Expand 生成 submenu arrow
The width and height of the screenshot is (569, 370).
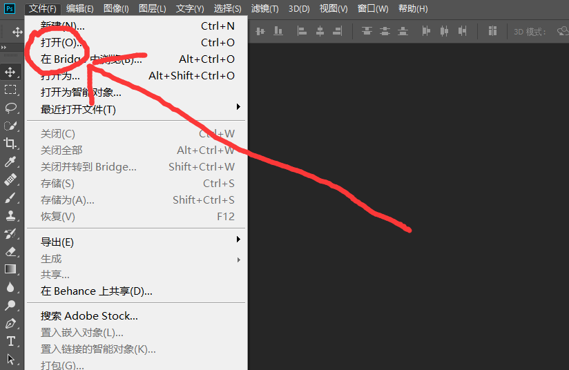pos(238,260)
